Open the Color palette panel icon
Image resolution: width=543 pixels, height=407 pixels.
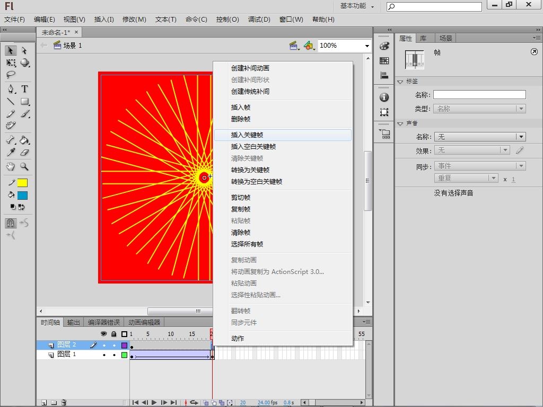tap(384, 46)
